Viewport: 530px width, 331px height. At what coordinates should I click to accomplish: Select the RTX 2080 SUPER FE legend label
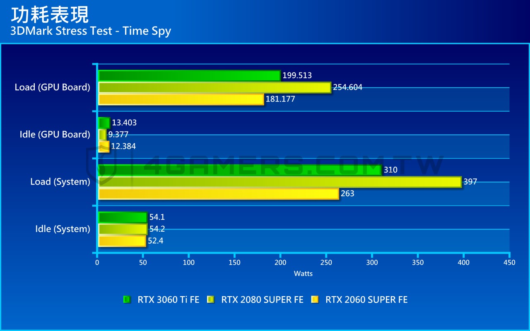pyautogui.click(x=263, y=300)
